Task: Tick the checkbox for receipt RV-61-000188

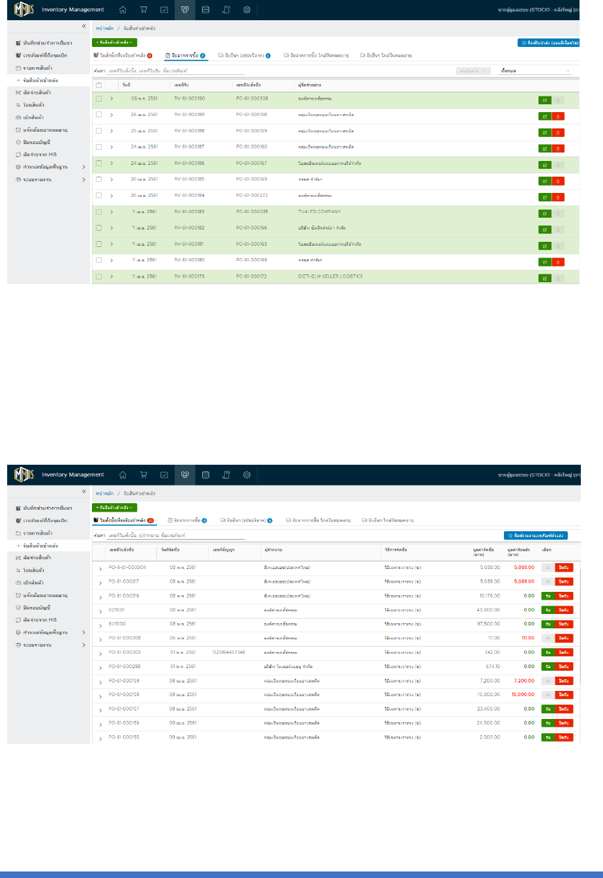Action: pos(98,130)
